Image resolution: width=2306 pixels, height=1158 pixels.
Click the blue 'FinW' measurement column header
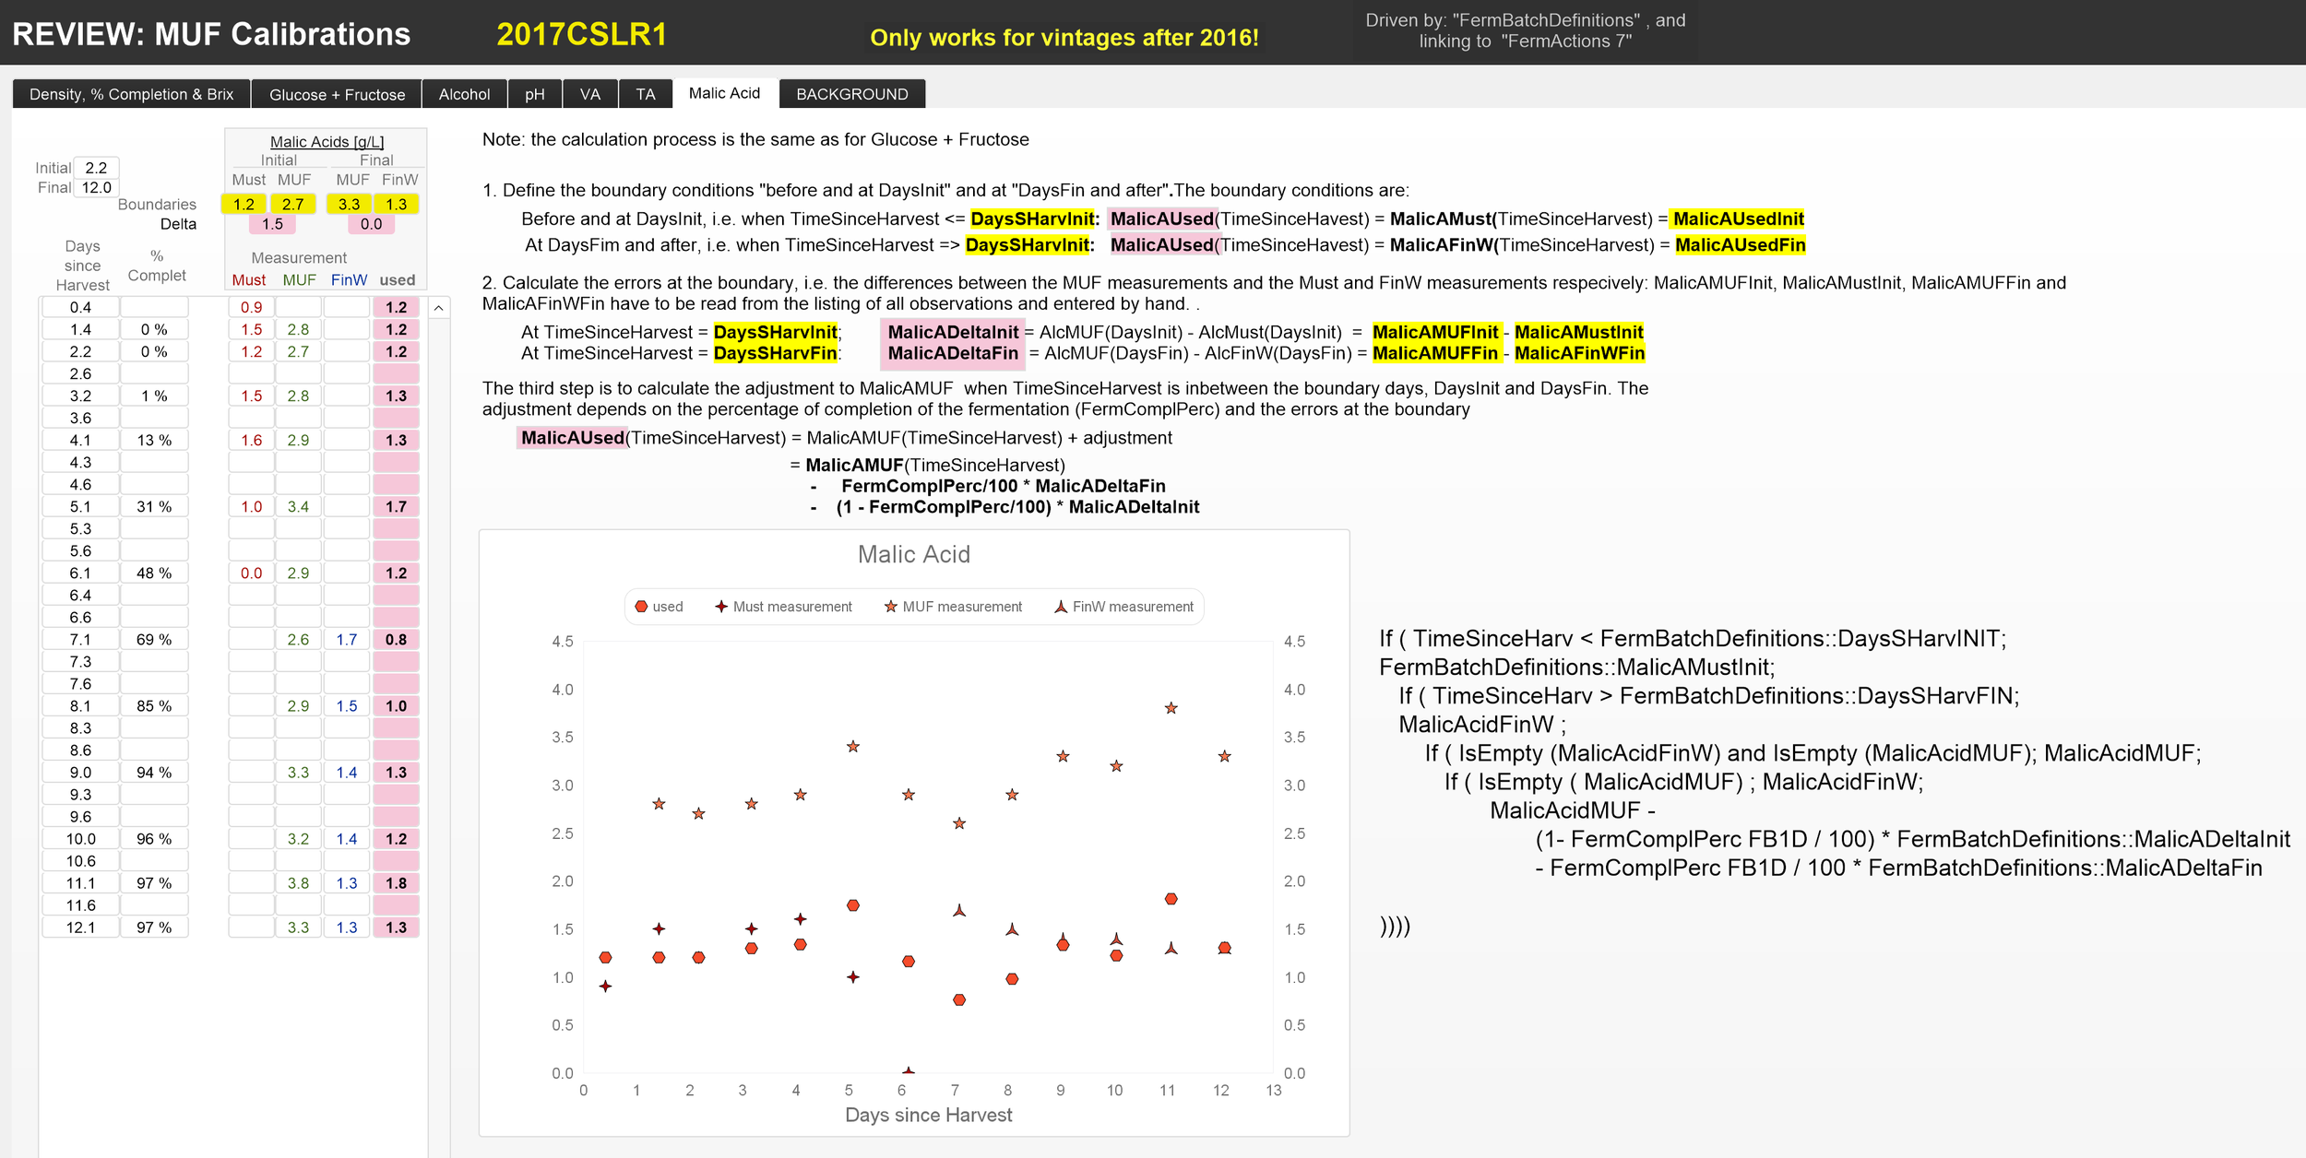(349, 280)
